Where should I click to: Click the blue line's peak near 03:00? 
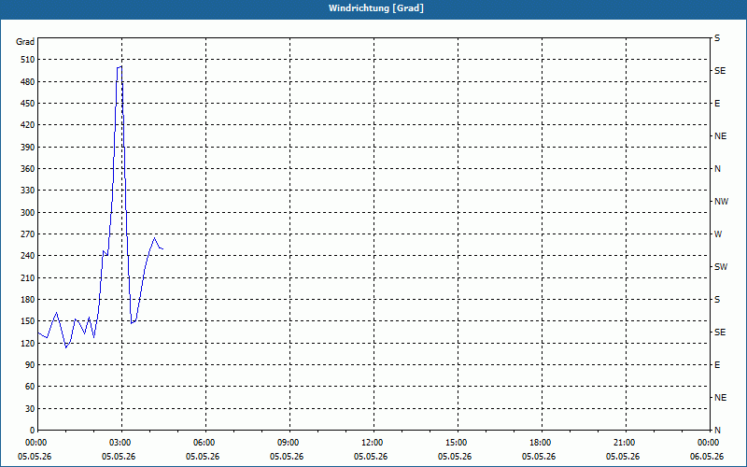coord(120,66)
